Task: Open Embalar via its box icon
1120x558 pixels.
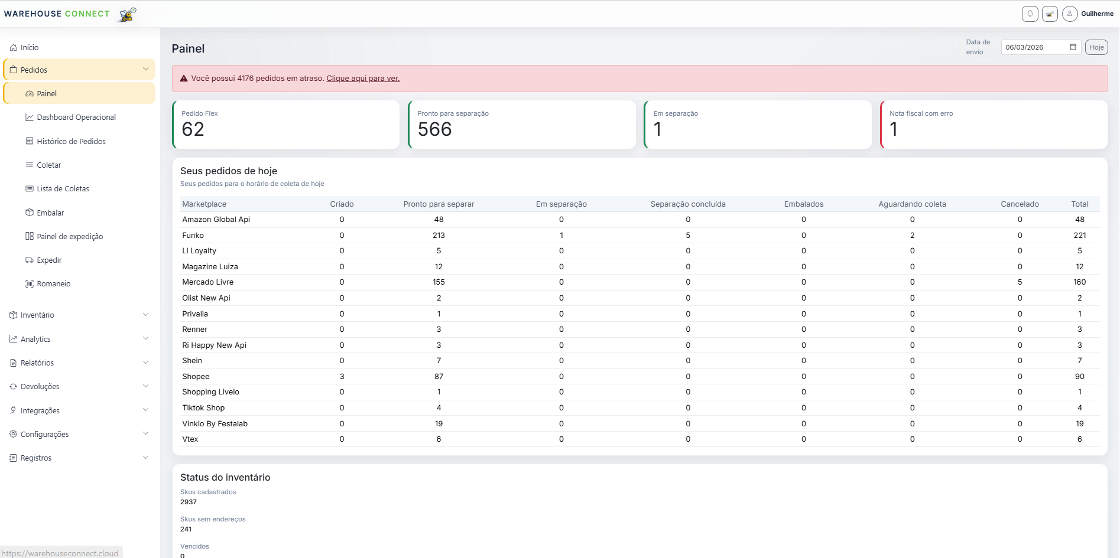Action: [30, 213]
